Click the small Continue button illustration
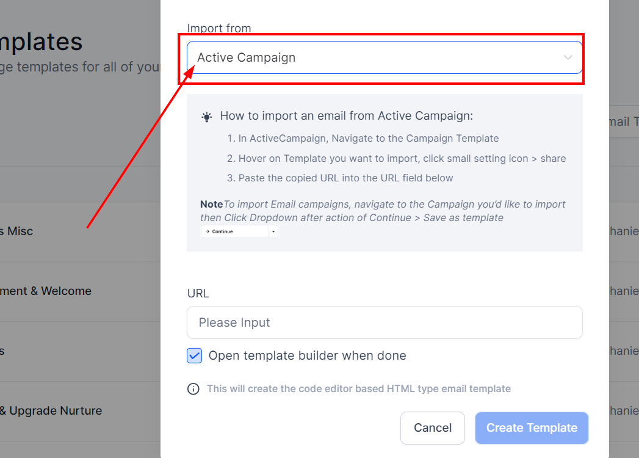 235,232
